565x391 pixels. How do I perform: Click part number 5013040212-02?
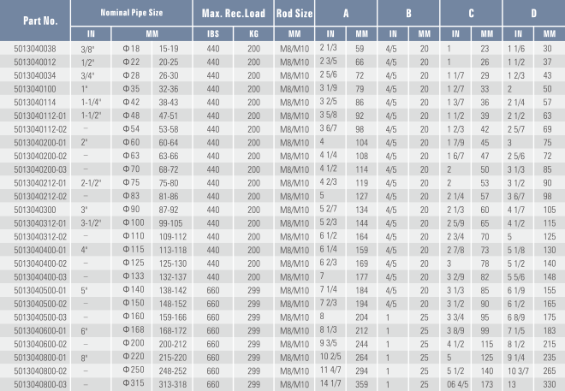click(x=40, y=197)
